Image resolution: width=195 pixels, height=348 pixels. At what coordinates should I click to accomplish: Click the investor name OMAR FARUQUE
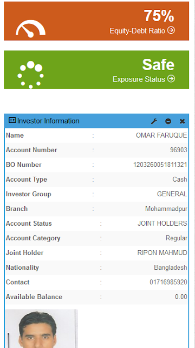point(161,135)
